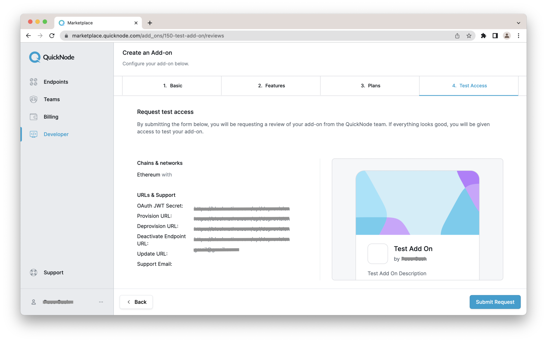Close the Marketplace browser tab
Image resolution: width=547 pixels, height=342 pixels.
(136, 23)
